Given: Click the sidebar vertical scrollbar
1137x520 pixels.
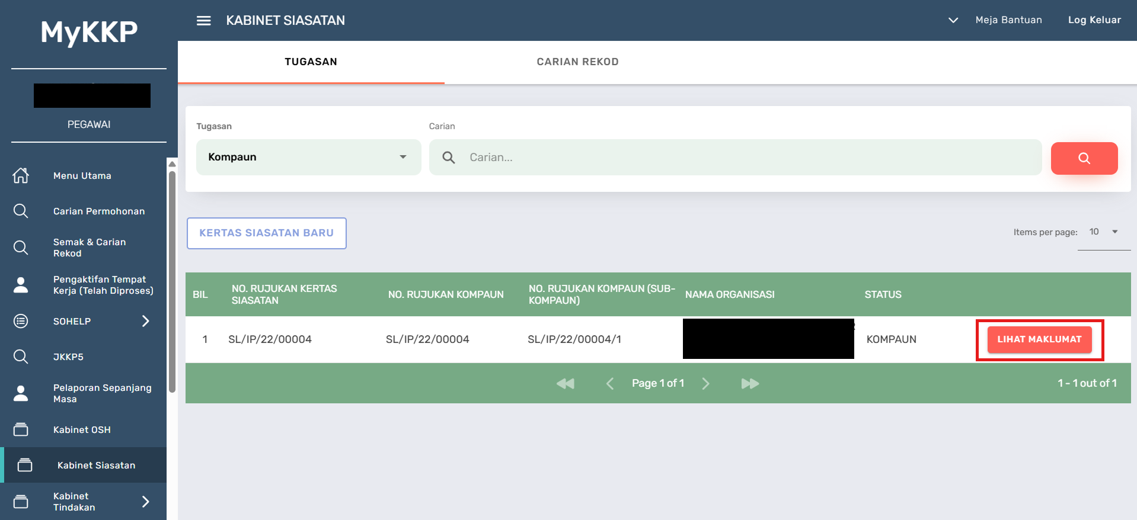Looking at the screenshot, I should (x=172, y=282).
